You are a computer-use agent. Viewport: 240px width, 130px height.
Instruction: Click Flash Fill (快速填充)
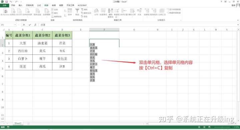pos(103,12)
